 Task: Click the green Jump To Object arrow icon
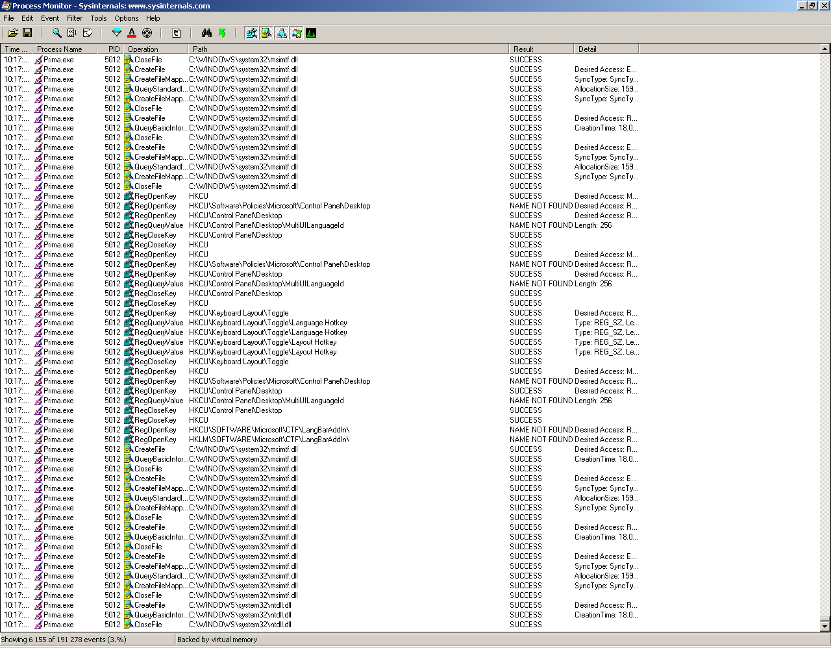pos(222,33)
